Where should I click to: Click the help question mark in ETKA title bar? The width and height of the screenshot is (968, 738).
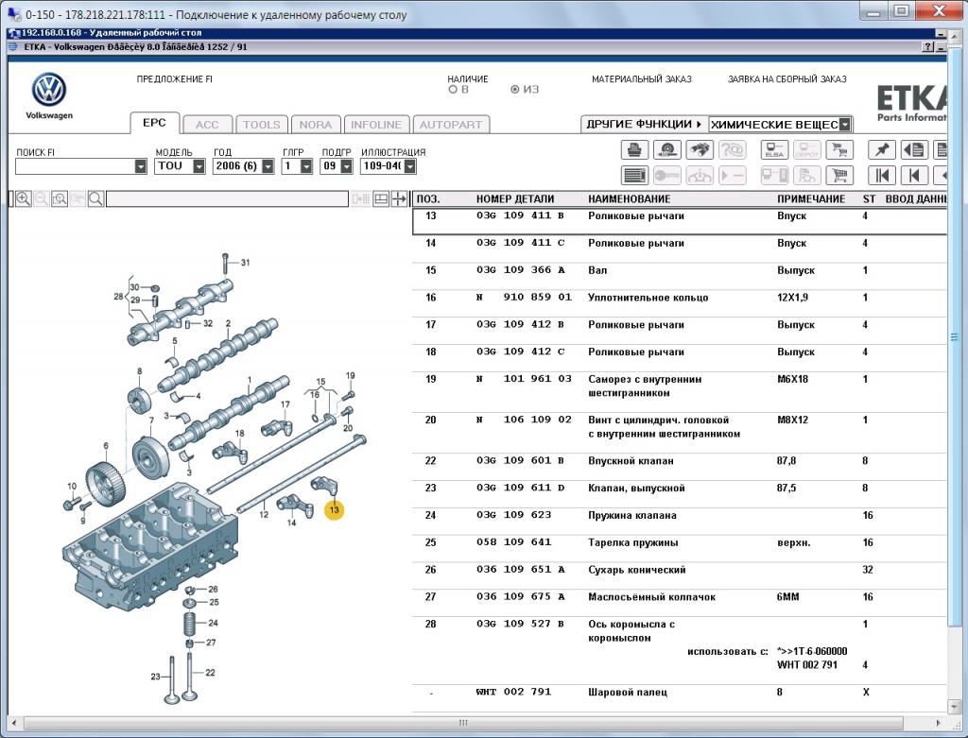coord(928,47)
